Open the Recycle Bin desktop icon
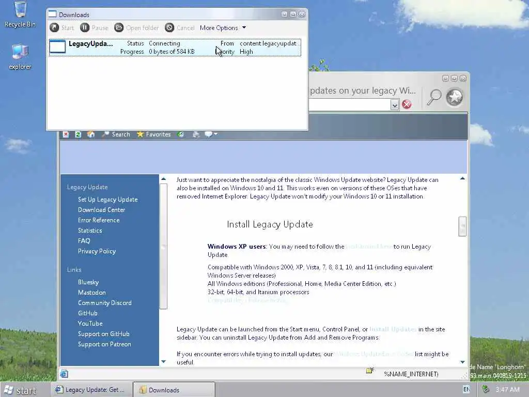 click(20, 14)
